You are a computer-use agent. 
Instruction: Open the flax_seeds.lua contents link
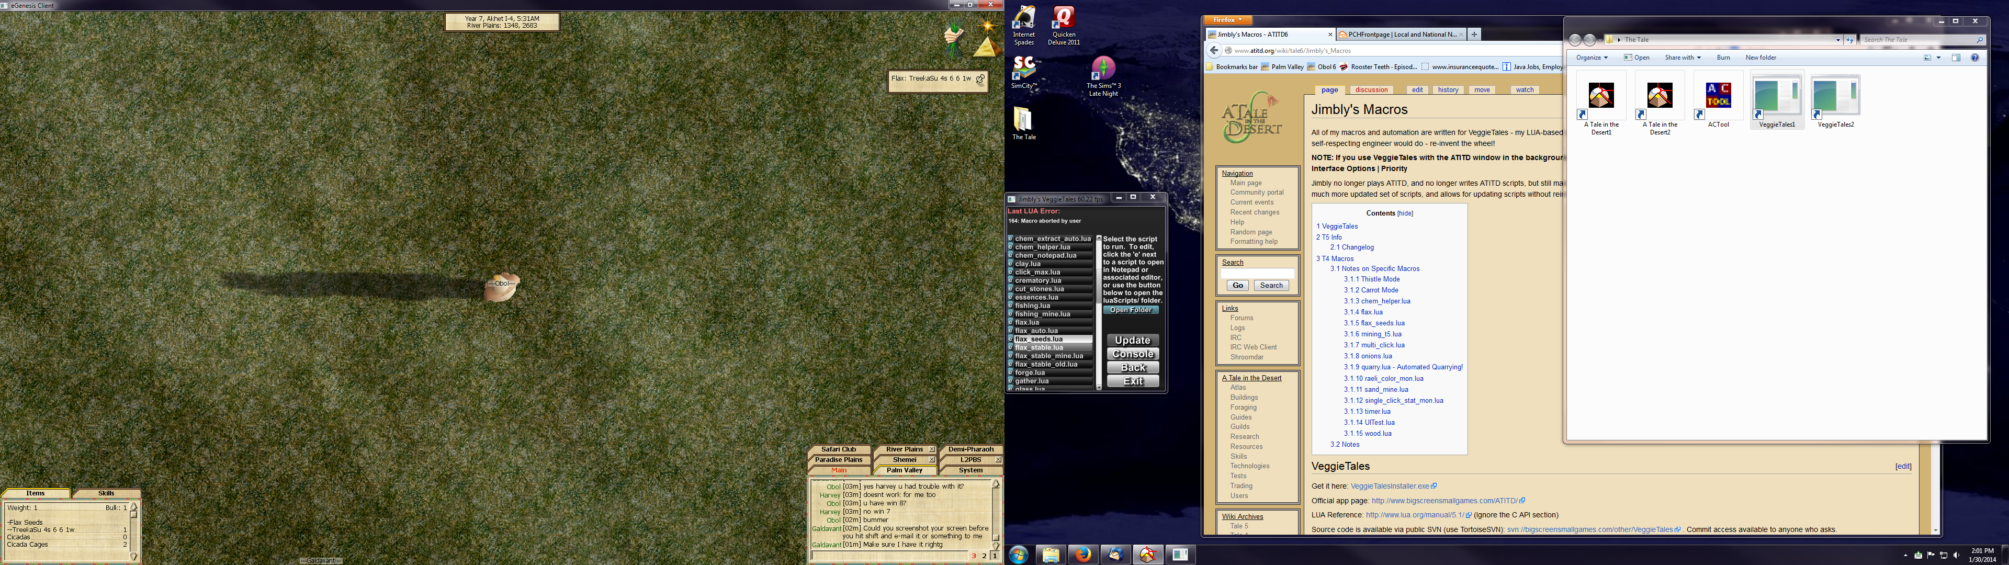click(1374, 323)
